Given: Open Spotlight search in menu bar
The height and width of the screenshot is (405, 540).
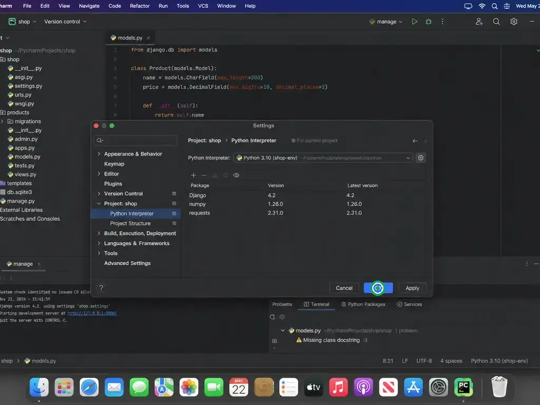Looking at the screenshot, I should (x=495, y=6).
